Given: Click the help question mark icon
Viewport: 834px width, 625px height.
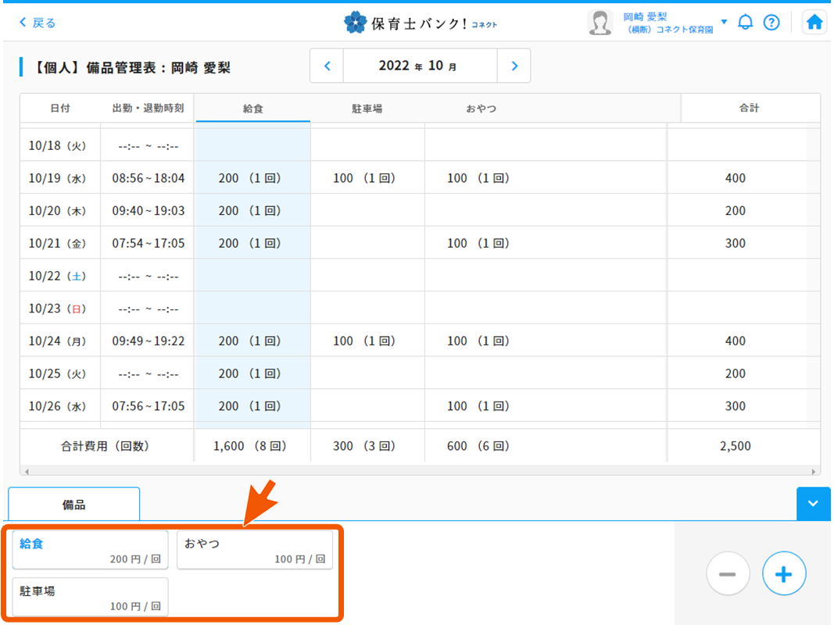Looking at the screenshot, I should (x=771, y=23).
